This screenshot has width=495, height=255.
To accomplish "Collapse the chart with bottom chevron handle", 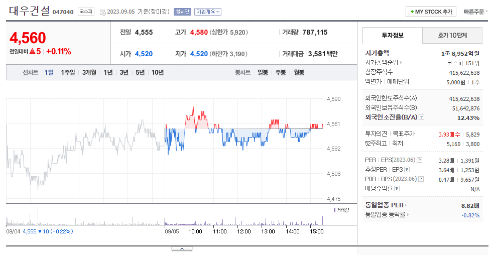I will click(182, 248).
